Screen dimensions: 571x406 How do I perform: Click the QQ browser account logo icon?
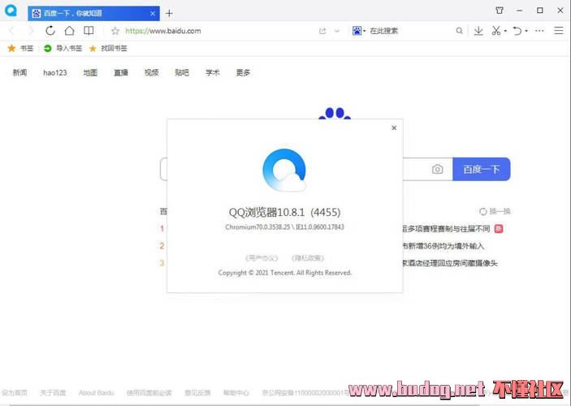[11, 11]
